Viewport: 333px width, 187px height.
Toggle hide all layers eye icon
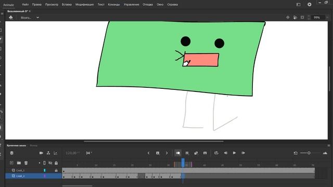point(50,163)
